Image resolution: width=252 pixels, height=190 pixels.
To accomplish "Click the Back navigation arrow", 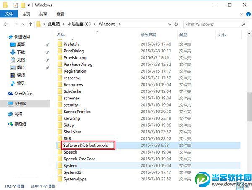I will [6, 24].
